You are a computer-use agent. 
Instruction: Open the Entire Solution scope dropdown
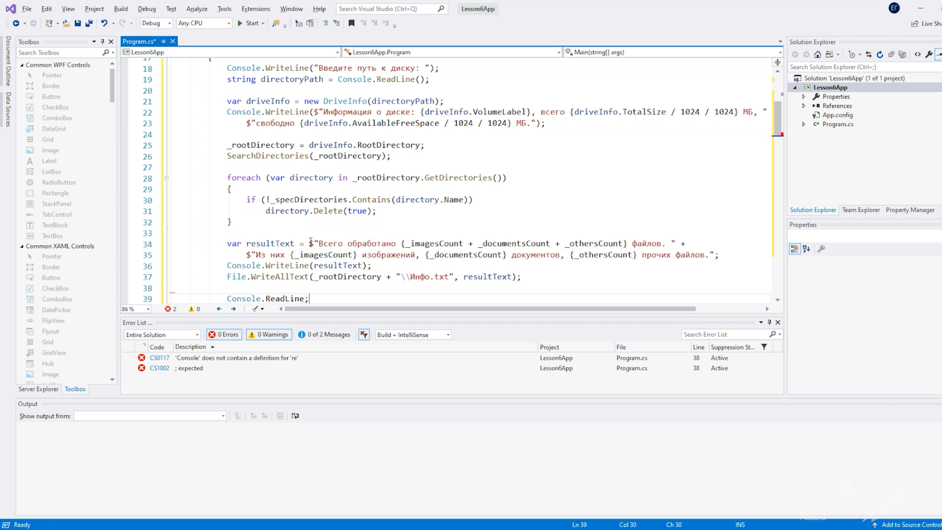pyautogui.click(x=162, y=335)
